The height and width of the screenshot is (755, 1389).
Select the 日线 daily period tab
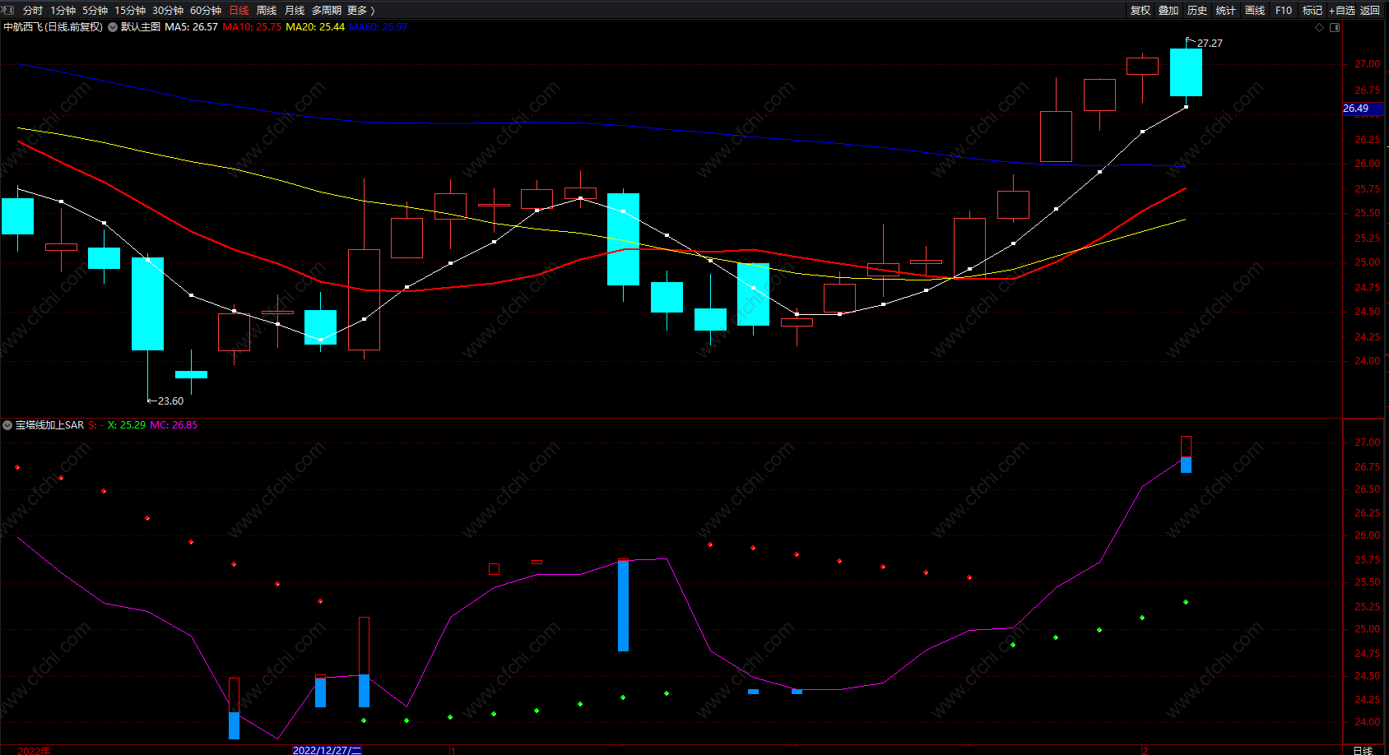pos(239,11)
